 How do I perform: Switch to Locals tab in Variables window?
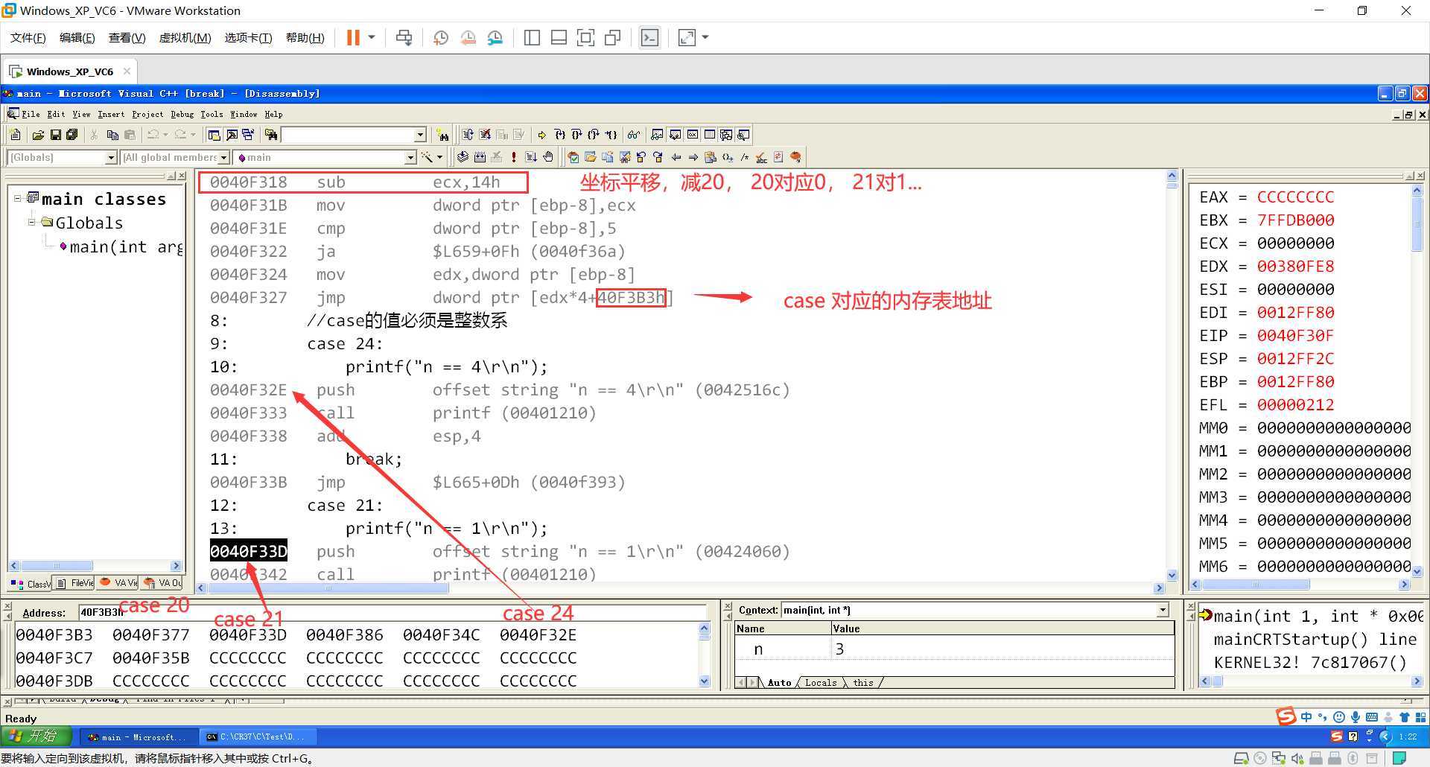(821, 682)
